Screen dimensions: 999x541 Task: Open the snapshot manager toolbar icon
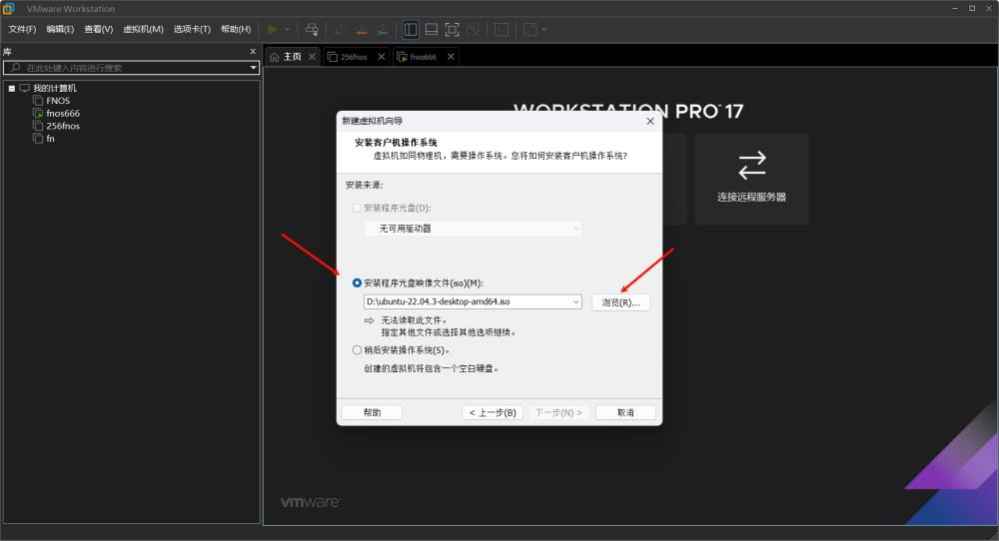point(383,29)
